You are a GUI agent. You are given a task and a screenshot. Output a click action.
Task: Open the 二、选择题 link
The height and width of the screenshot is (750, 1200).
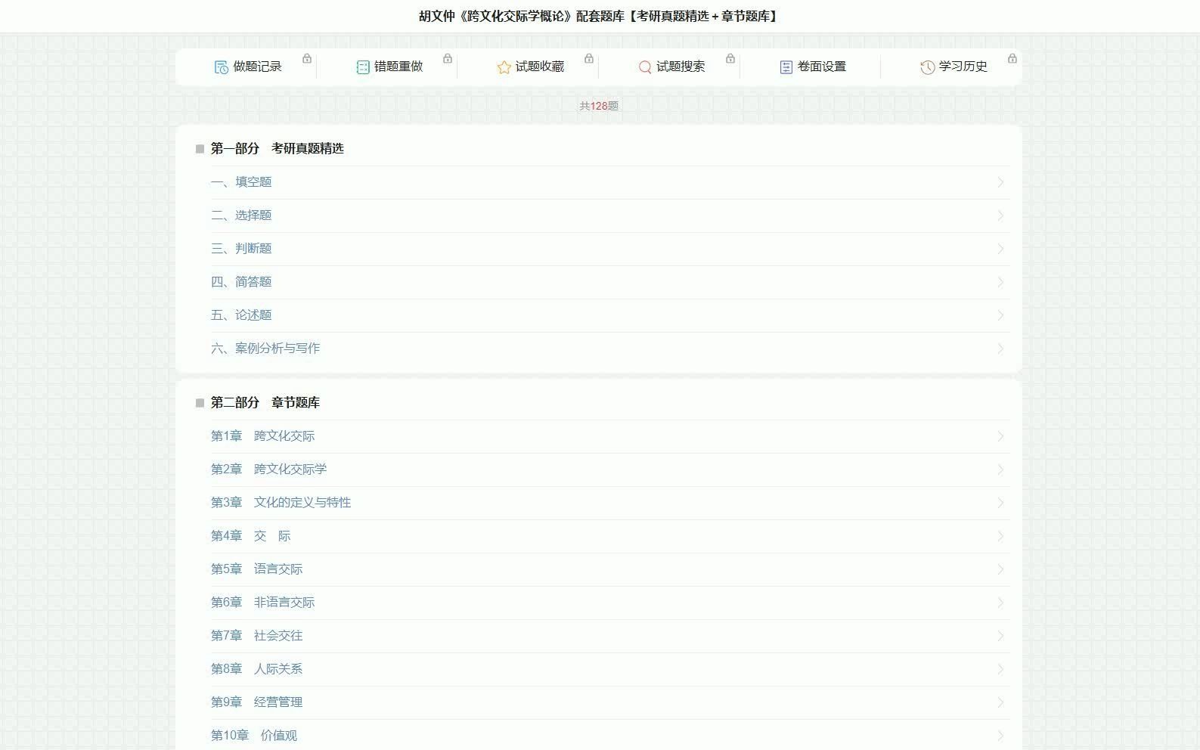[x=241, y=215]
